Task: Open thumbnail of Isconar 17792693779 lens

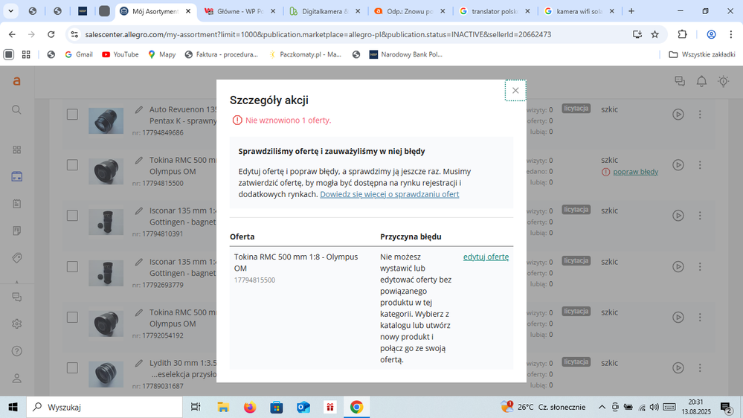Action: (x=106, y=273)
